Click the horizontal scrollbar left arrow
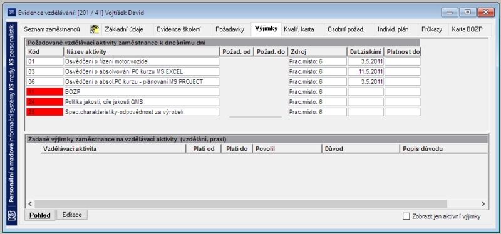The height and width of the screenshot is (234, 501). pyautogui.click(x=30, y=204)
